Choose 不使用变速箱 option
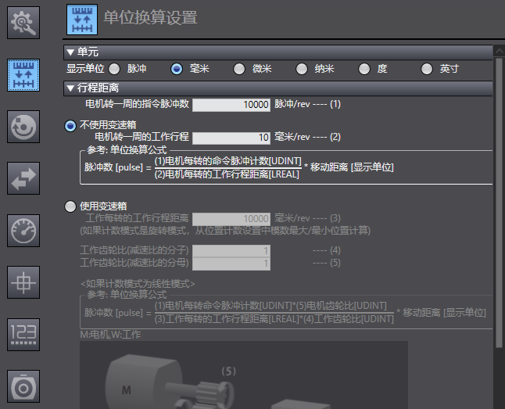The width and height of the screenshot is (505, 409). tap(70, 125)
